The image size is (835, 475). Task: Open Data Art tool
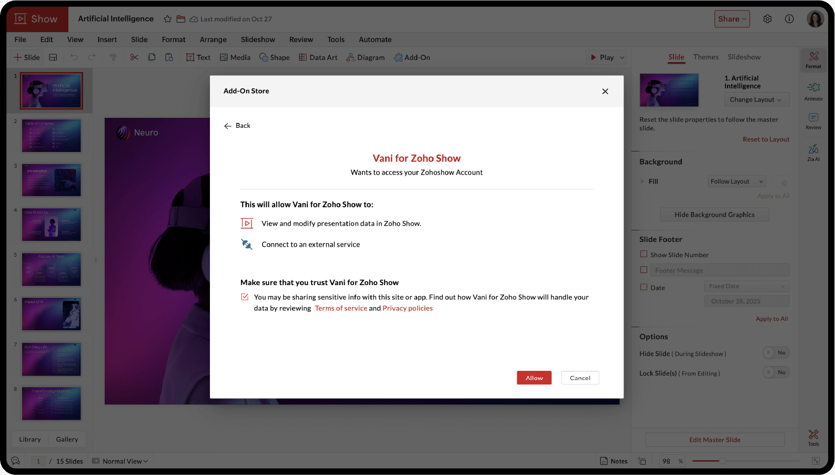tap(318, 57)
